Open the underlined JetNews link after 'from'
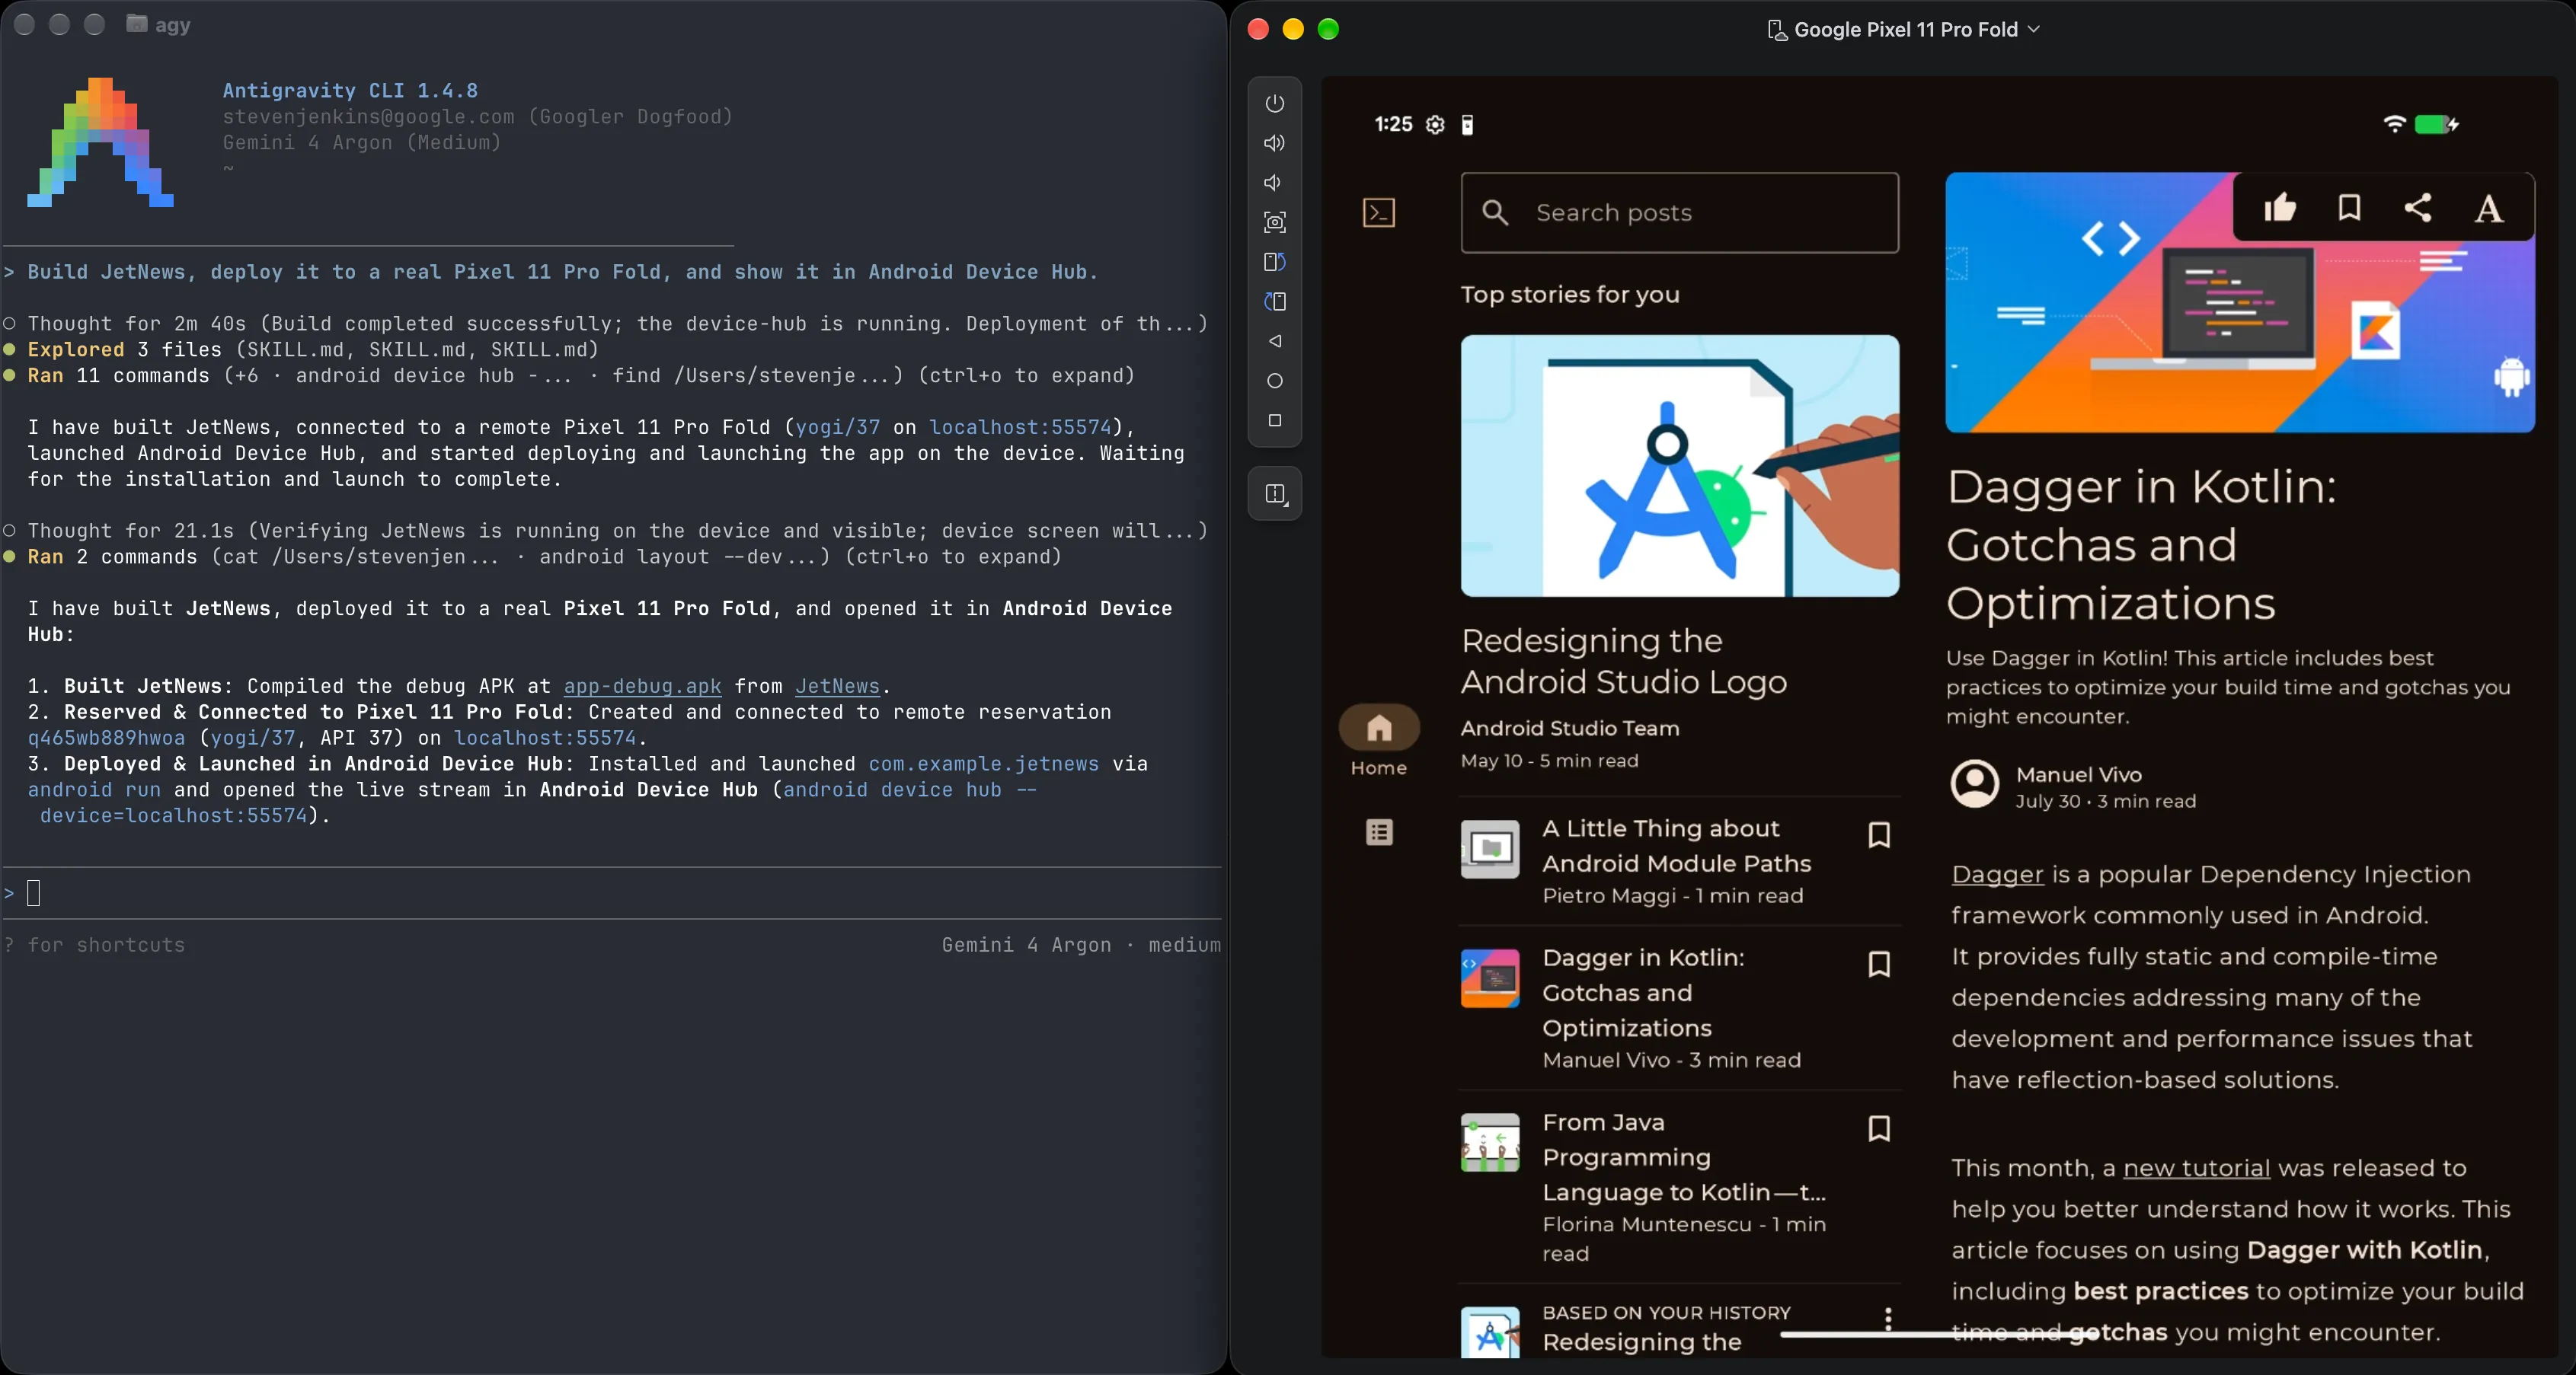Image resolution: width=2576 pixels, height=1375 pixels. (837, 687)
